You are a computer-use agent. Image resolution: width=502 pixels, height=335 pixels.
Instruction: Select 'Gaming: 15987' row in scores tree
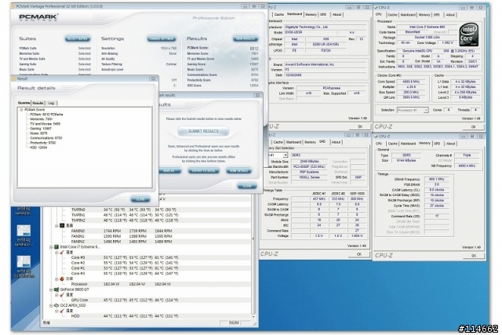pos(41,129)
